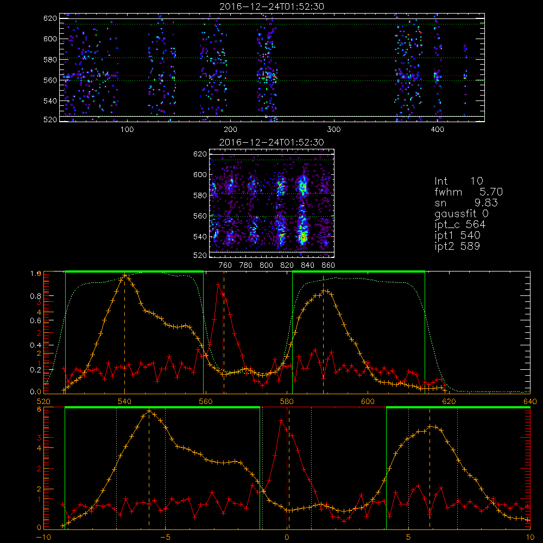Click x-axis label 800 on middle image
Image resolution: width=543 pixels, height=543 pixels.
(266, 266)
